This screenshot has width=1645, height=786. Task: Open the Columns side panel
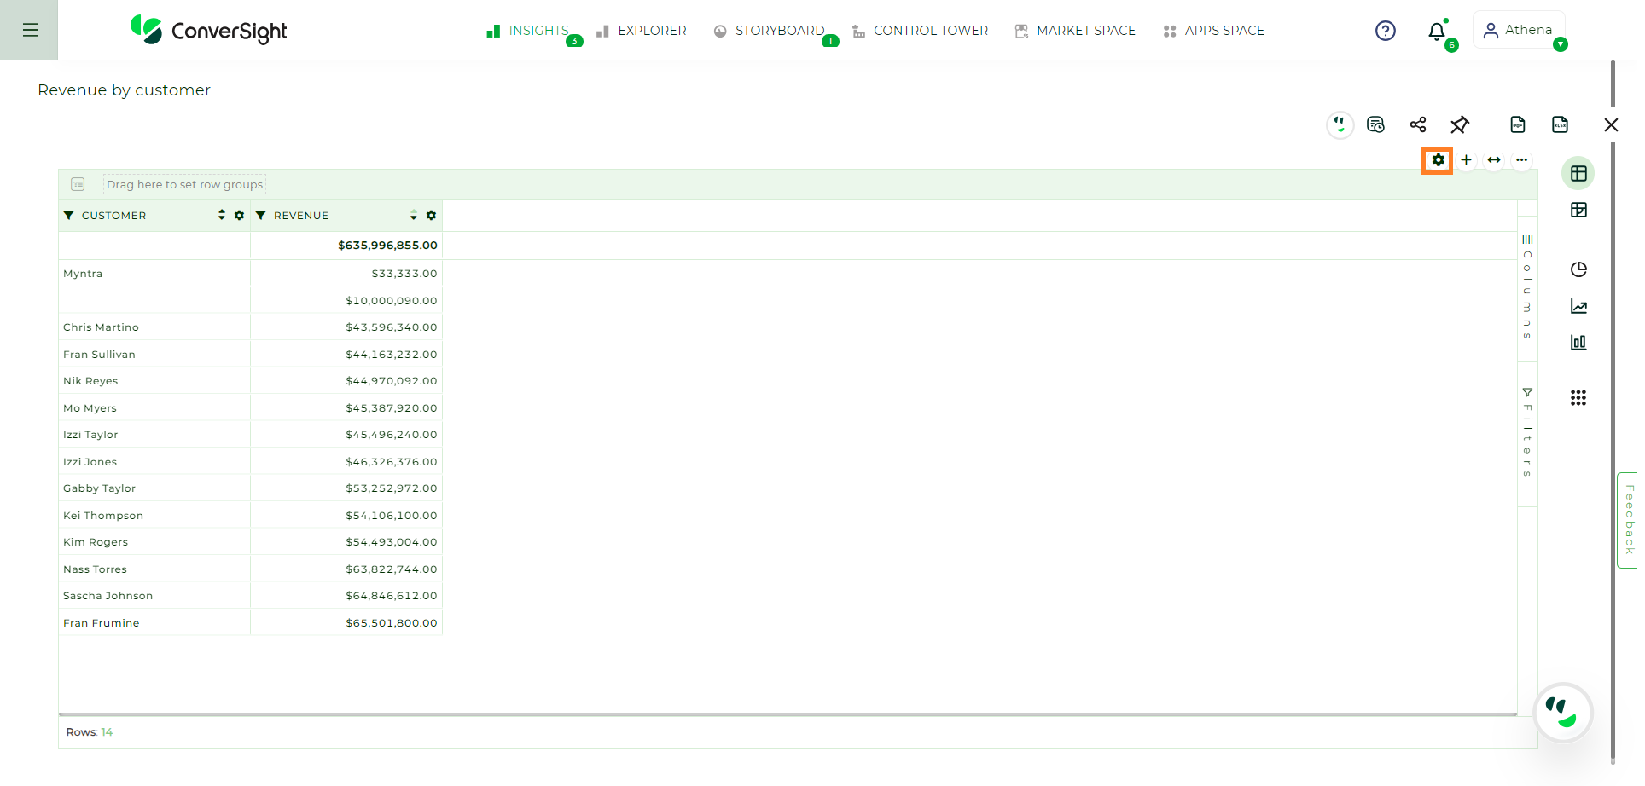click(1527, 287)
